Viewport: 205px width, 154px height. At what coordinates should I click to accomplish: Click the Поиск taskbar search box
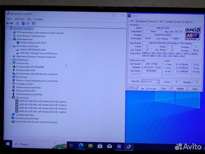tap(39, 144)
